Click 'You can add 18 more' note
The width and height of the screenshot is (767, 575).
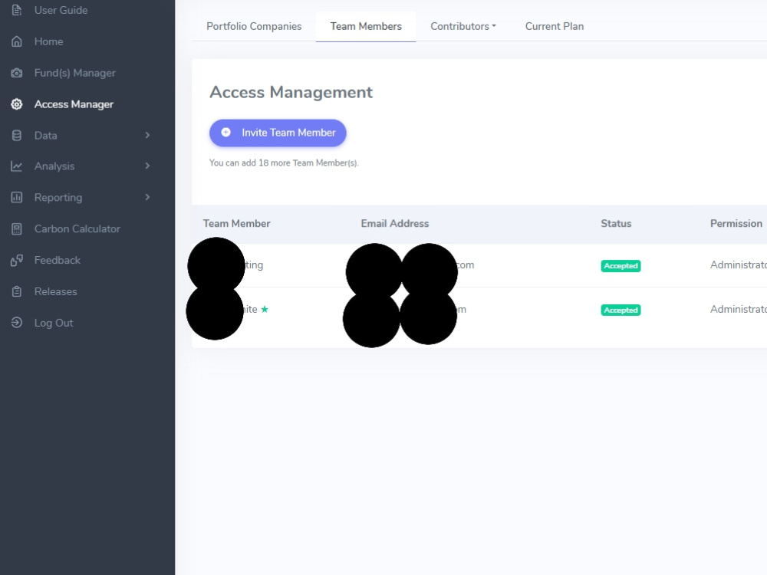click(x=284, y=163)
